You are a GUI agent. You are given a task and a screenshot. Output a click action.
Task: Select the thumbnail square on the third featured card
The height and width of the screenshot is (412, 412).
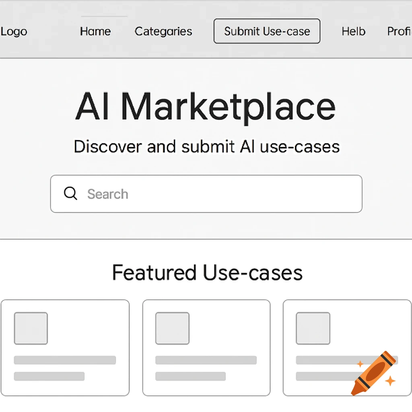click(x=313, y=328)
